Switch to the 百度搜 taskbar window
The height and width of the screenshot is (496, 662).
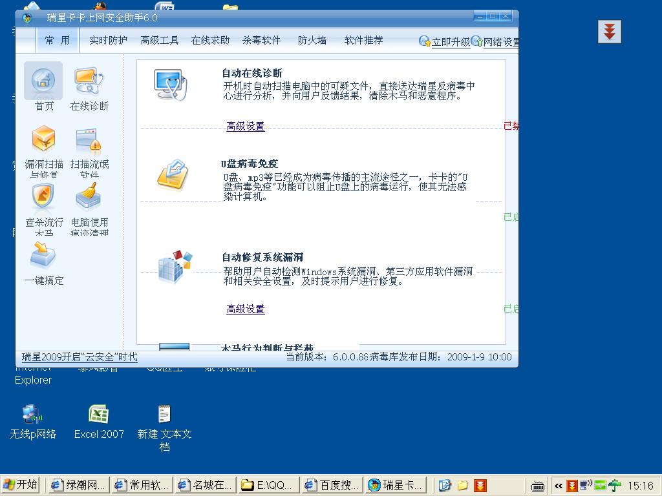click(x=332, y=486)
